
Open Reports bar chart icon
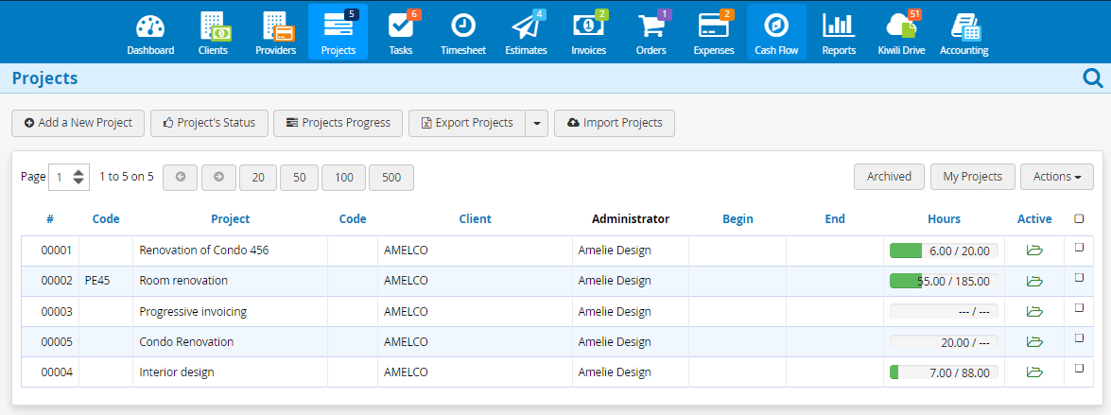pos(838,26)
